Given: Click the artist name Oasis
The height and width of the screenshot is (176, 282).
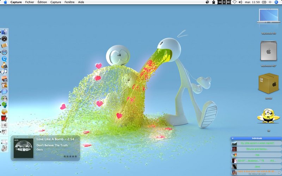Looking at the screenshot, I should (x=40, y=149).
